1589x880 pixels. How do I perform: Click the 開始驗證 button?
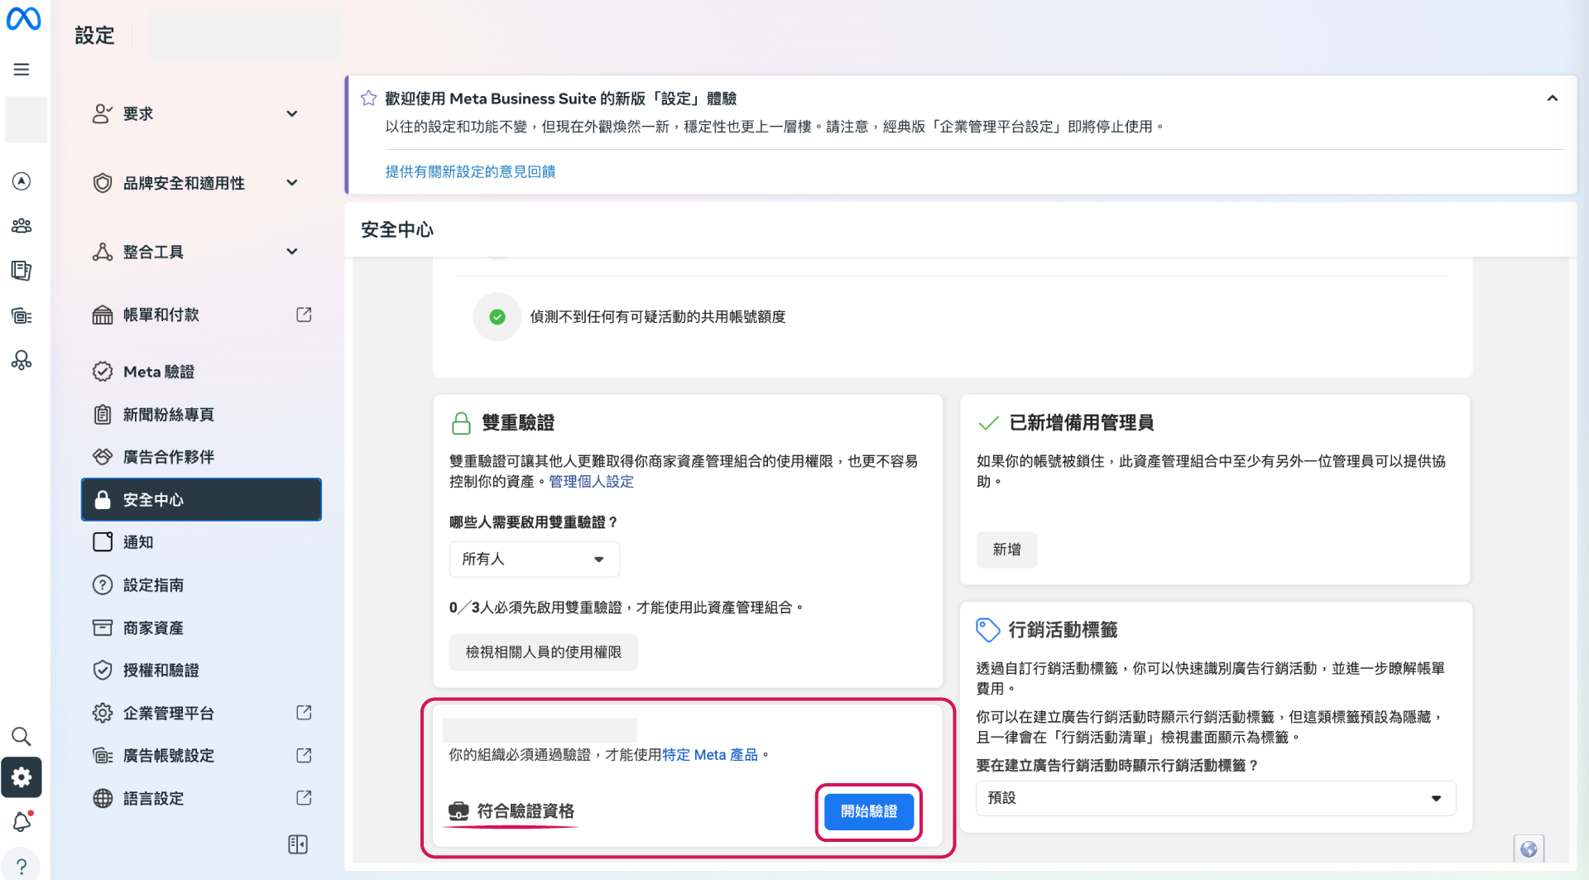click(869, 811)
